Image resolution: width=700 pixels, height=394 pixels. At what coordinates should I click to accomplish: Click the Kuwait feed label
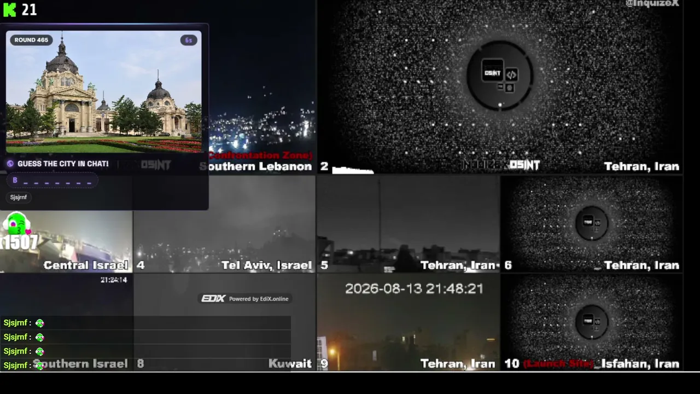click(290, 364)
